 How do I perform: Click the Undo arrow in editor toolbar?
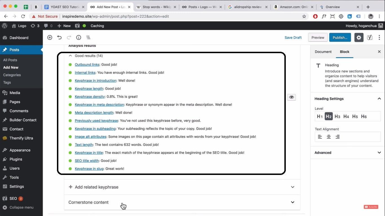click(x=59, y=37)
